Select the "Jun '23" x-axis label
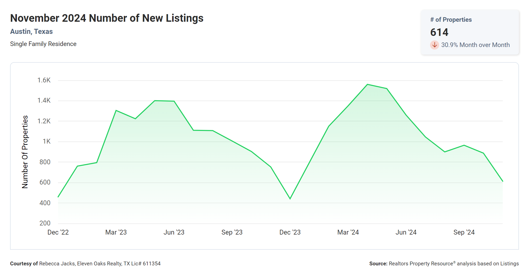 click(174, 232)
